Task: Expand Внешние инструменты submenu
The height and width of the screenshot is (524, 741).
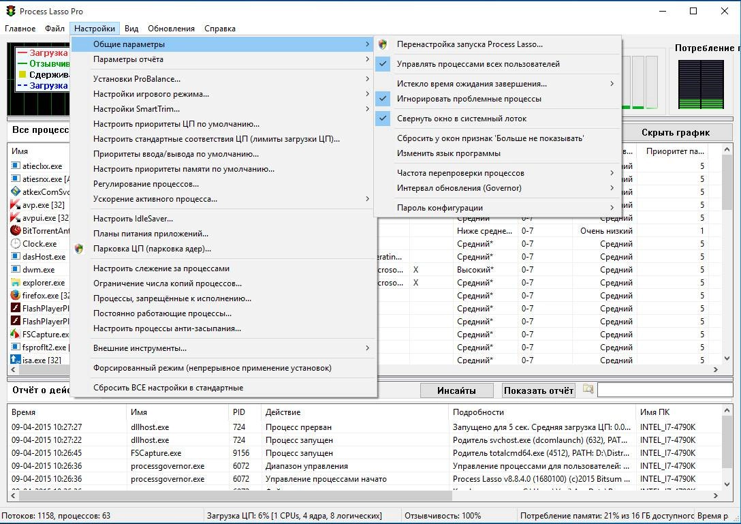Action: tap(223, 348)
